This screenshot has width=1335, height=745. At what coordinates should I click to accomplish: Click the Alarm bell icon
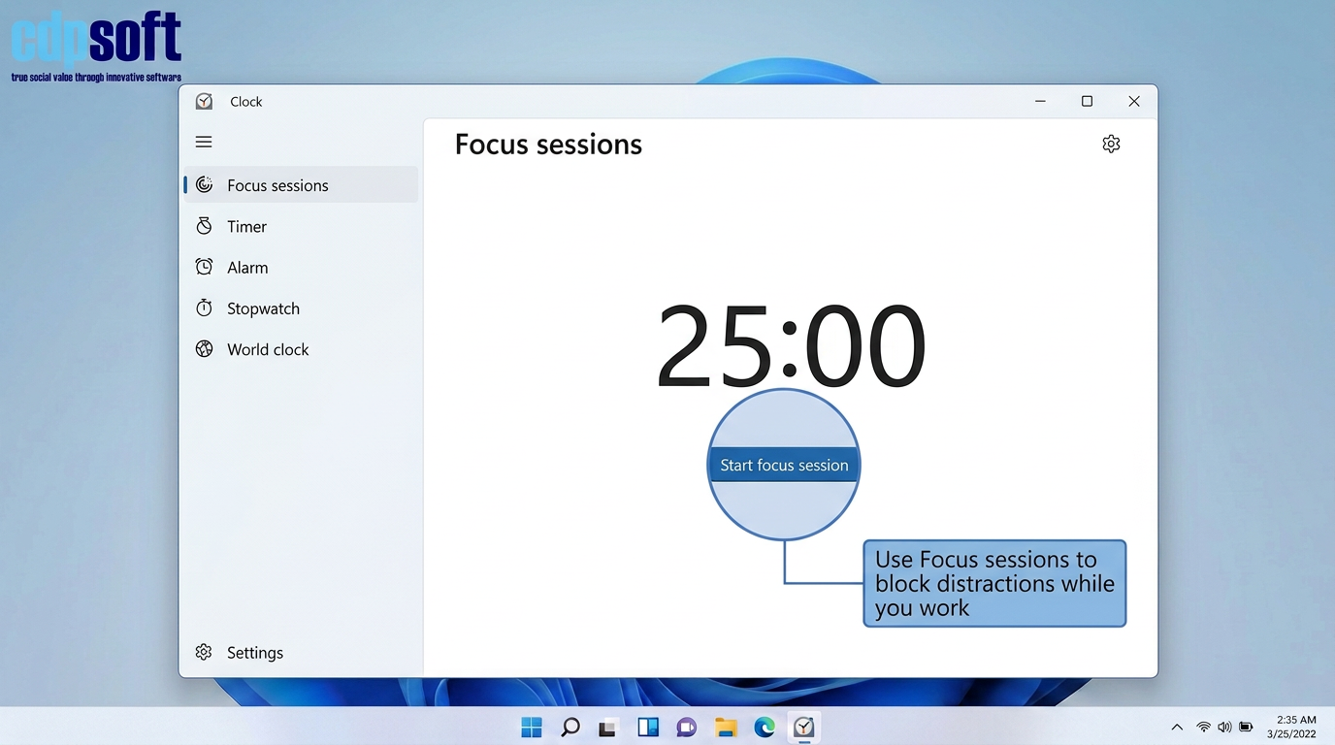click(204, 267)
